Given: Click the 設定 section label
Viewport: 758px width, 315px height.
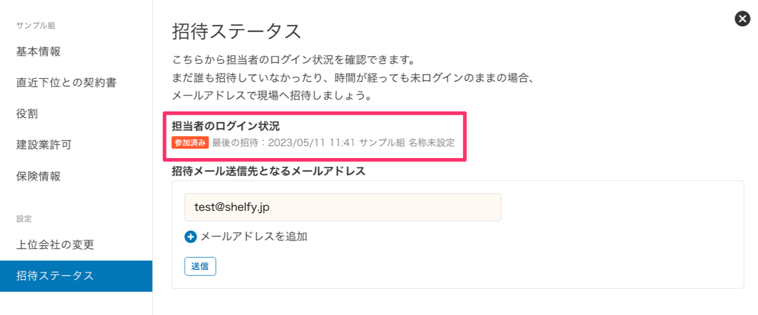Looking at the screenshot, I should click(x=24, y=218).
